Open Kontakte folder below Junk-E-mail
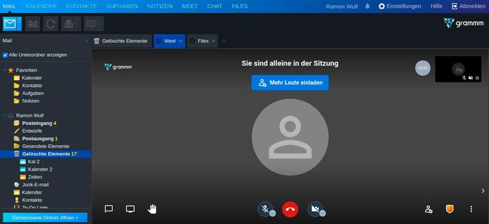 click(x=32, y=200)
